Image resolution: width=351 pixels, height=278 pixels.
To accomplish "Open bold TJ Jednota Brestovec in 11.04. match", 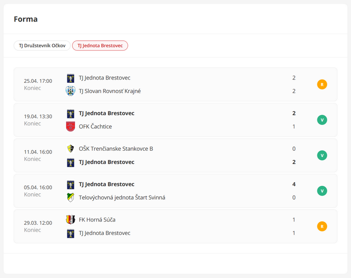I will [107, 162].
